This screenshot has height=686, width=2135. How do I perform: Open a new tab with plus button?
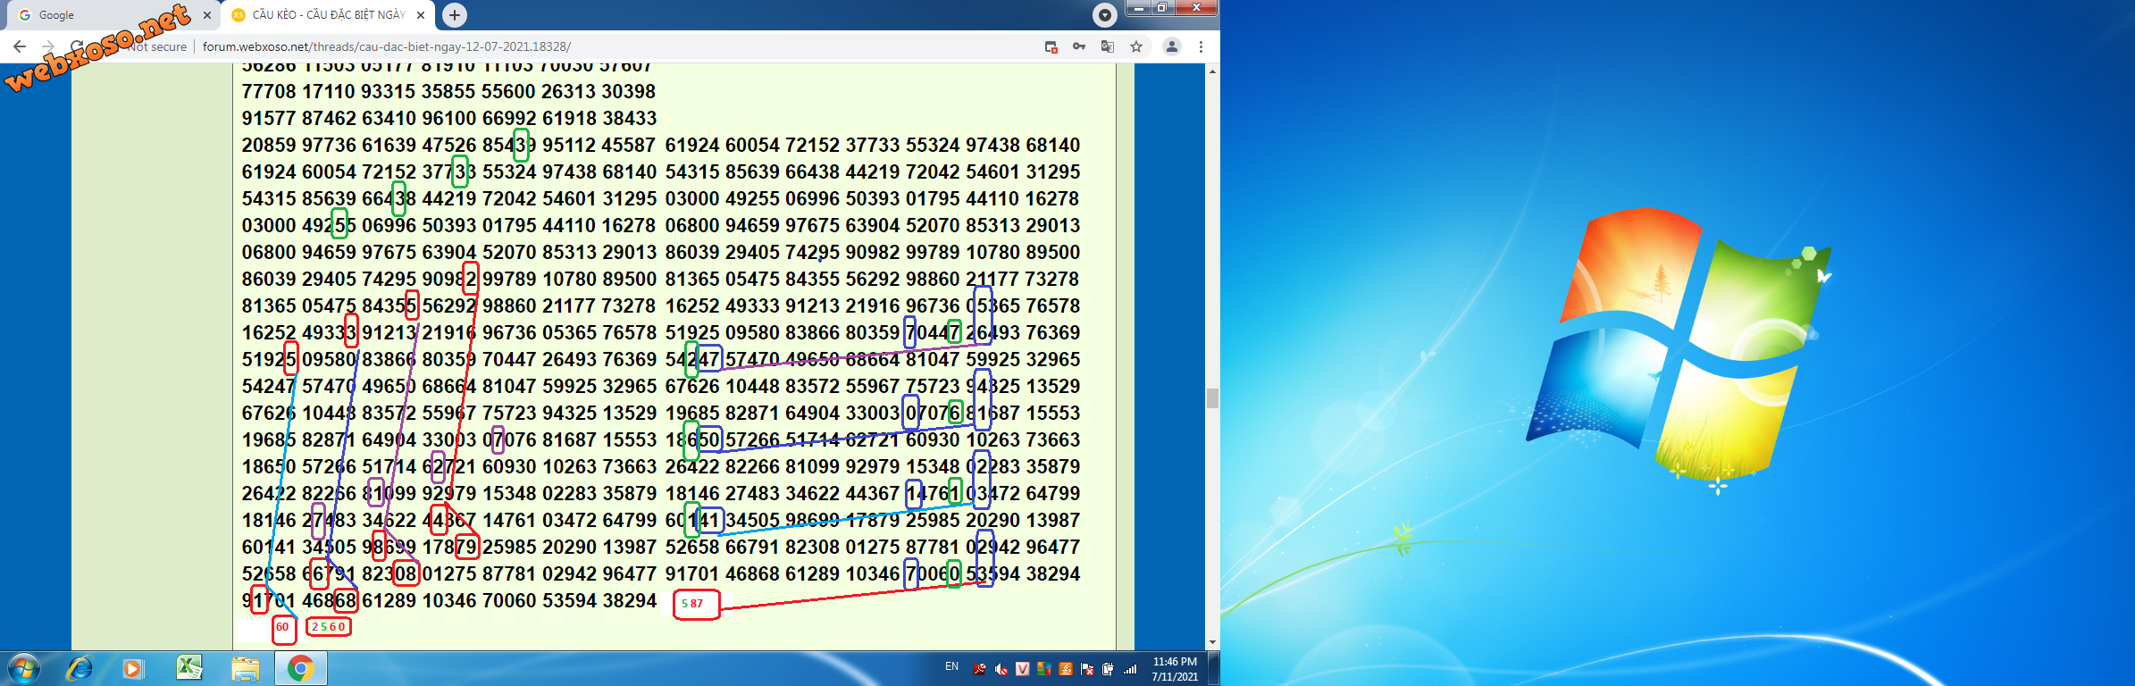tap(455, 15)
